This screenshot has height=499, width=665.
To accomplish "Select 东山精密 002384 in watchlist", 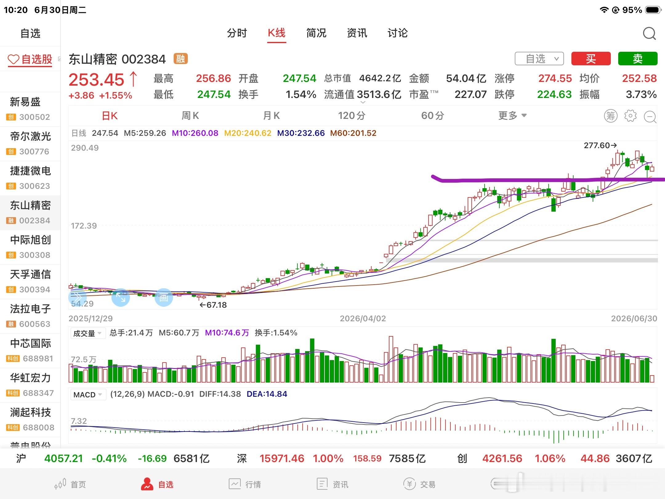I will click(x=30, y=213).
